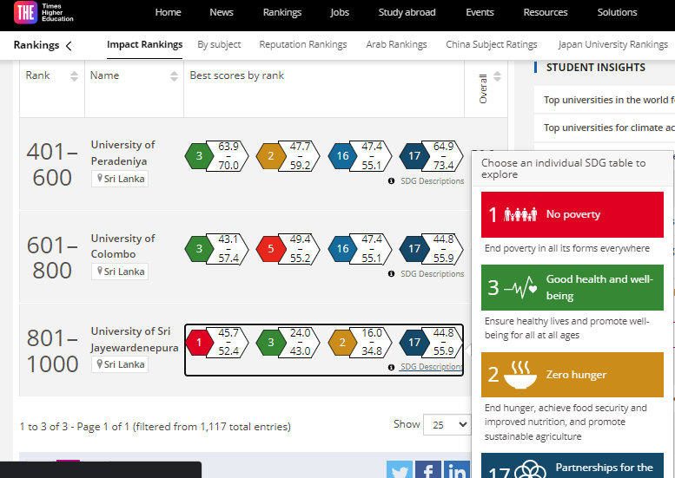
Task: Click the SDG 3 hexagon for Sri Jayewardenepura
Action: (270, 342)
